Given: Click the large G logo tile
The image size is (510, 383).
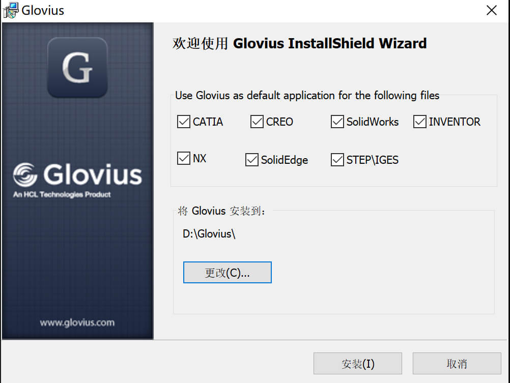Looking at the screenshot, I should 77,67.
